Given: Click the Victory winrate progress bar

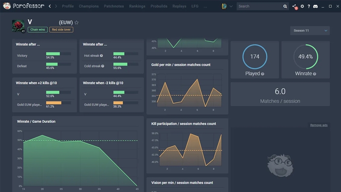Looking at the screenshot, I should point(58,54).
